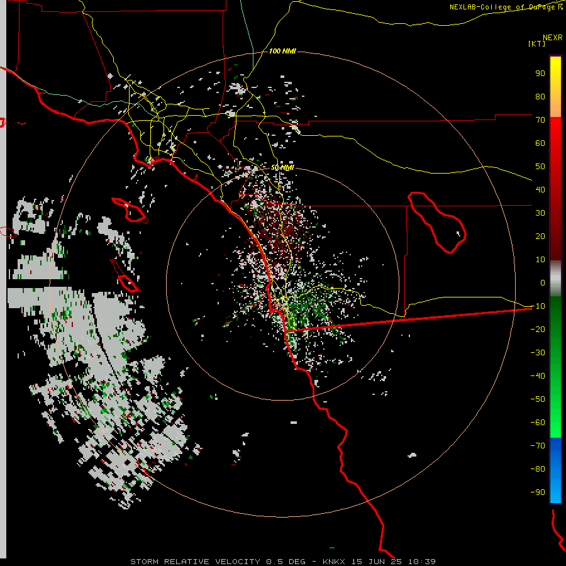Screen dimensions: 566x566
Task: Click the NEXR label above the color scale
Action: [x=552, y=37]
